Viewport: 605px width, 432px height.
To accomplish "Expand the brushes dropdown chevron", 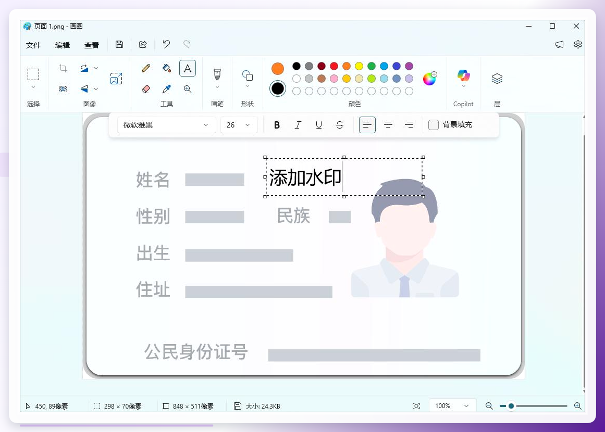I will click(217, 87).
